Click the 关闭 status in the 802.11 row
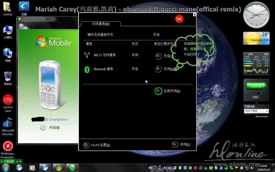 [135, 55]
